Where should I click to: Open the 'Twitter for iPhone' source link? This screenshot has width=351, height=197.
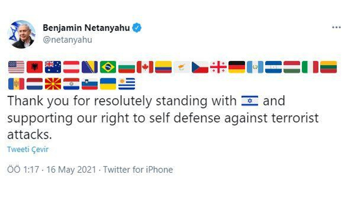(138, 169)
